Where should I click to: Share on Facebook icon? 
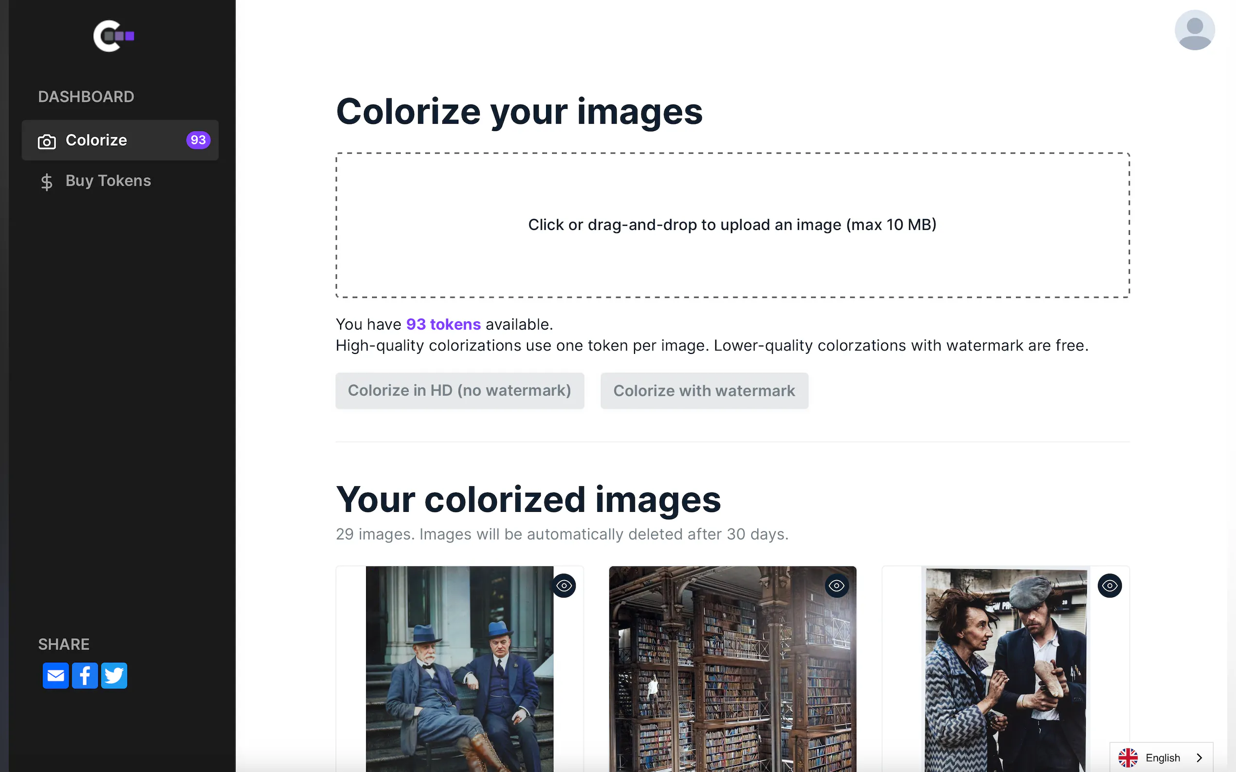coord(85,676)
